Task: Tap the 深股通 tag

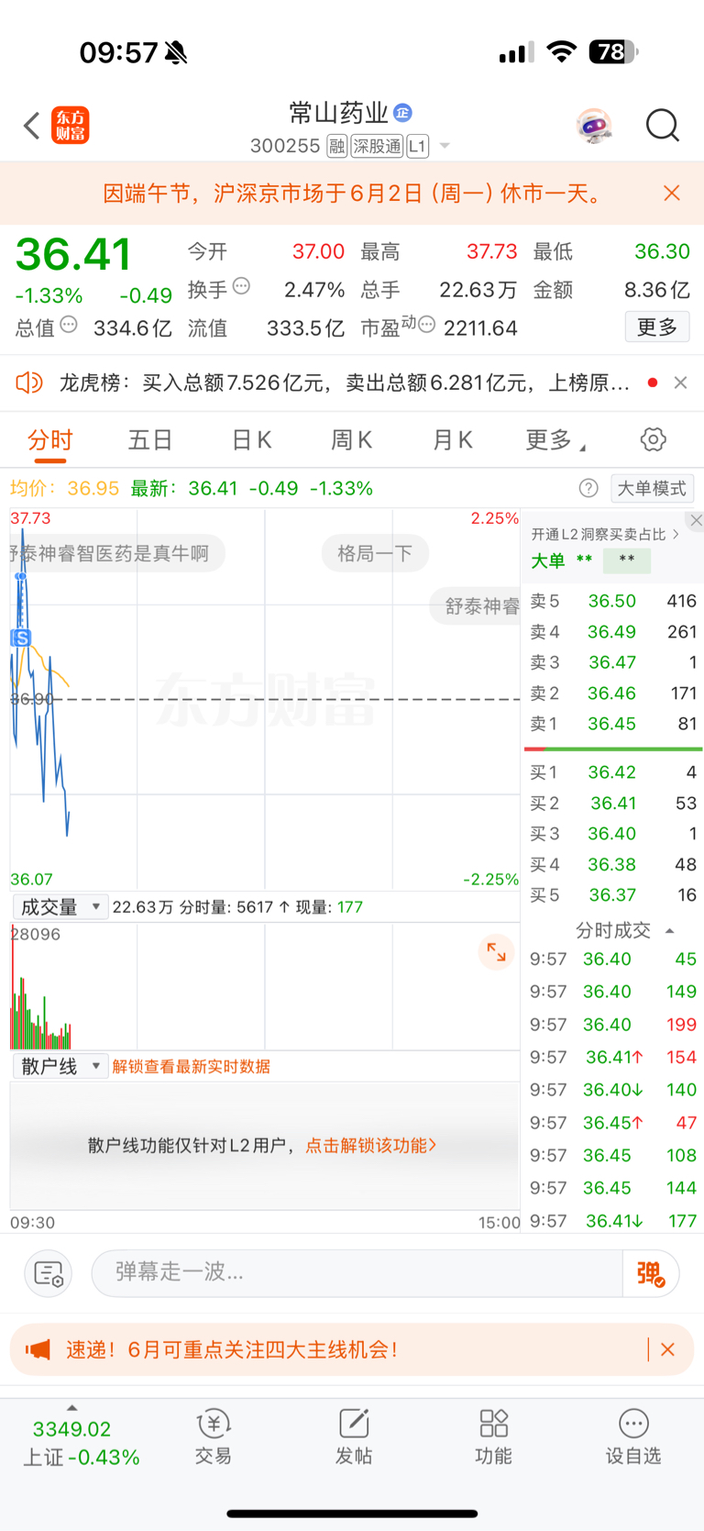Action: [x=377, y=146]
